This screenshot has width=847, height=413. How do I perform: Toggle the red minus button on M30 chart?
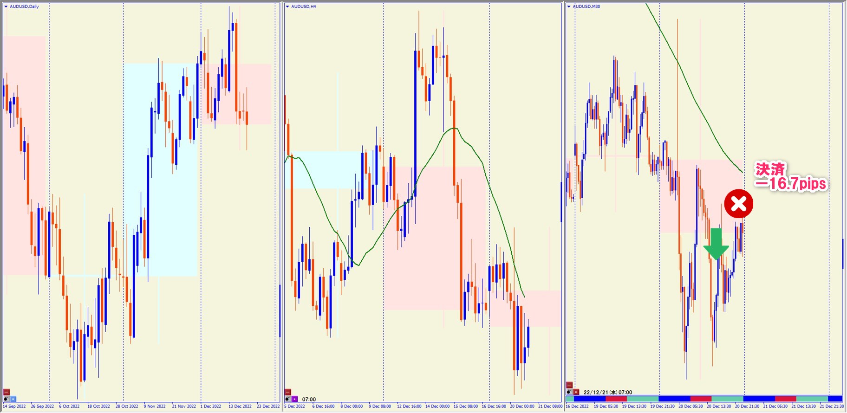[569, 385]
